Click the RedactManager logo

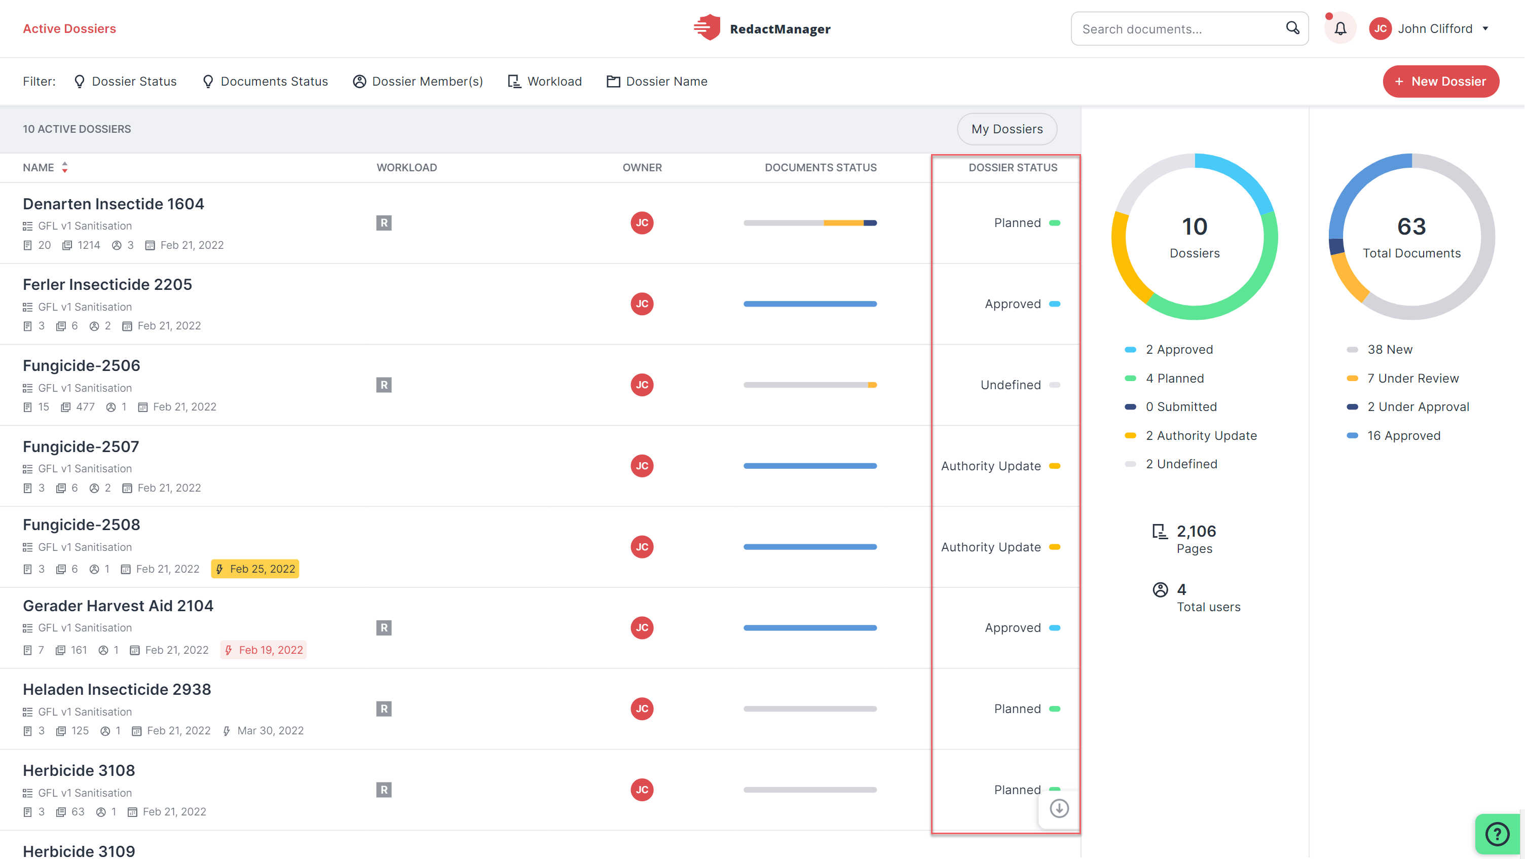click(762, 28)
